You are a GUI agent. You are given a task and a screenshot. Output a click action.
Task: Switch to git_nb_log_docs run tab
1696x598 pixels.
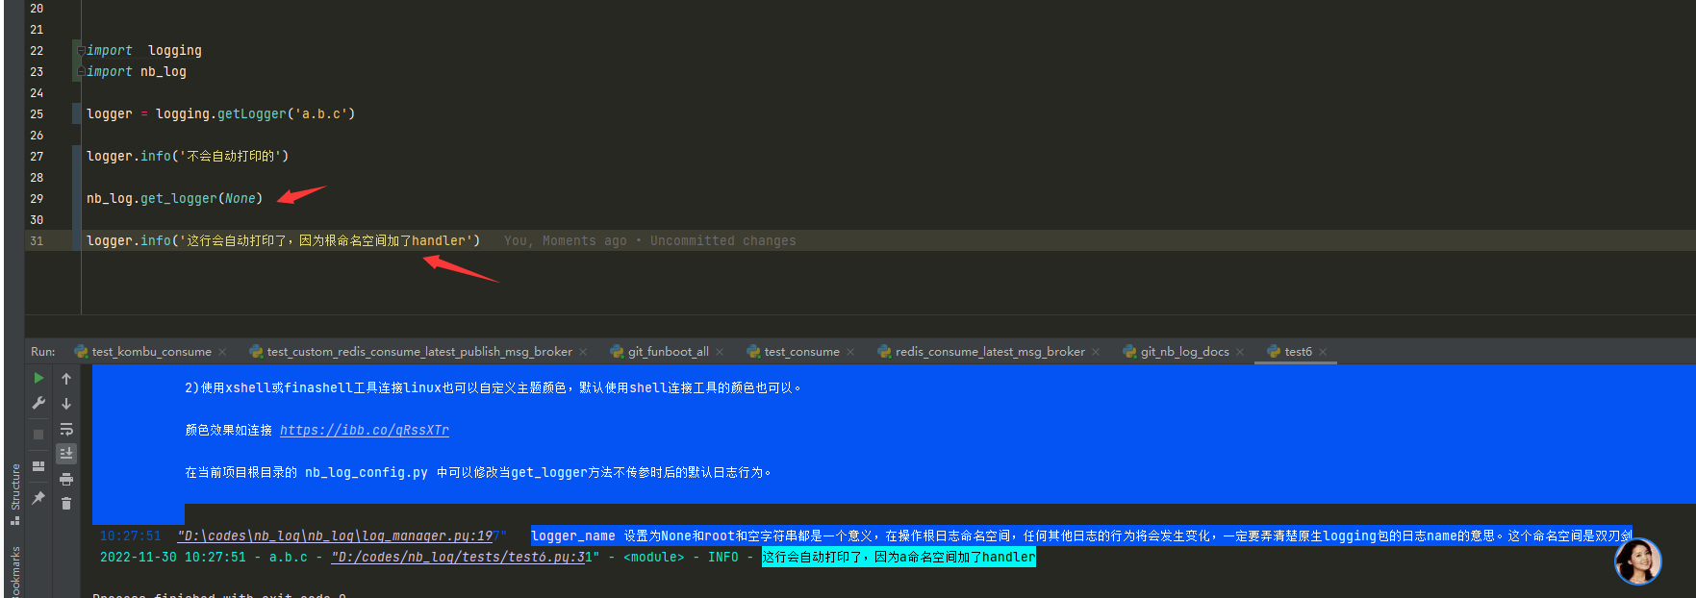[1177, 352]
